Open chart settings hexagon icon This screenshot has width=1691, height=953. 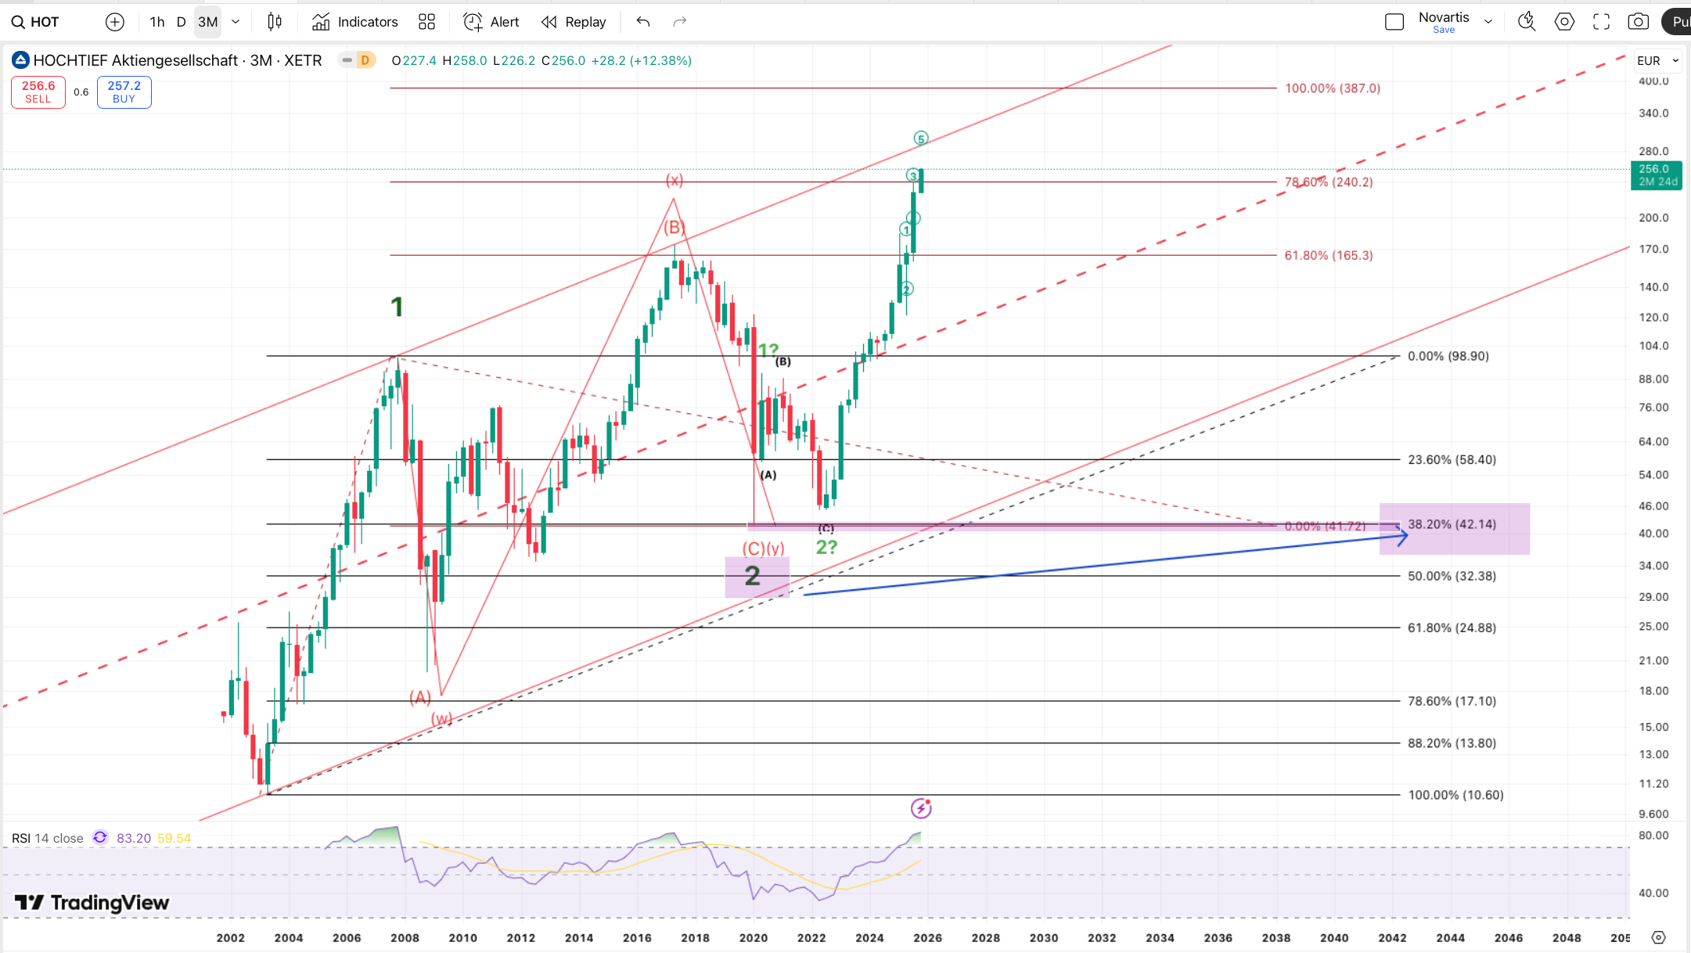1564,22
